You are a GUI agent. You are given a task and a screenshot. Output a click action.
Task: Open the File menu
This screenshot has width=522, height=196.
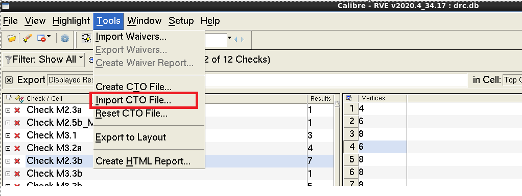(x=10, y=21)
